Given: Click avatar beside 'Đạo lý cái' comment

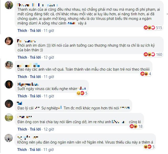Looking at the screenshot, I should [x=9, y=104].
